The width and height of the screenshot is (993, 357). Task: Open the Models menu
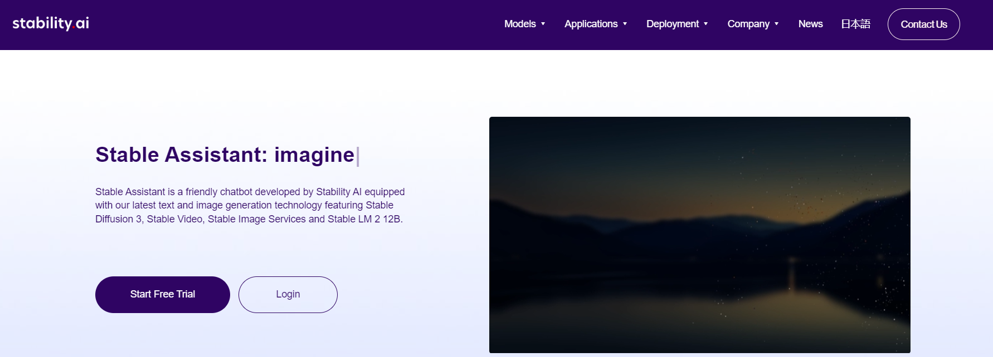click(520, 24)
